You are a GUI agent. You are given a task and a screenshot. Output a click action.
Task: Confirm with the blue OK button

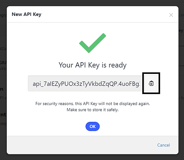tap(93, 126)
